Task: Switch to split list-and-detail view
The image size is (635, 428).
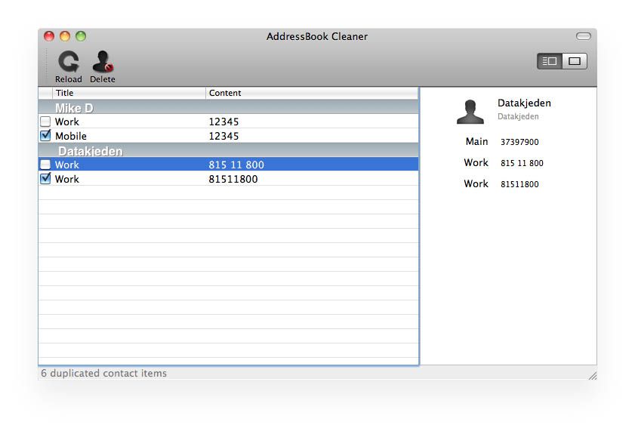Action: pos(550,61)
